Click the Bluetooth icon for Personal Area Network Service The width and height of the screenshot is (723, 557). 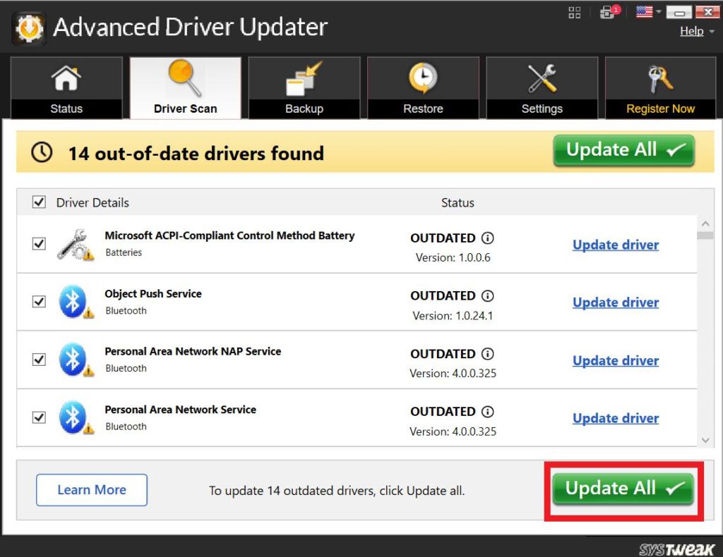[73, 418]
